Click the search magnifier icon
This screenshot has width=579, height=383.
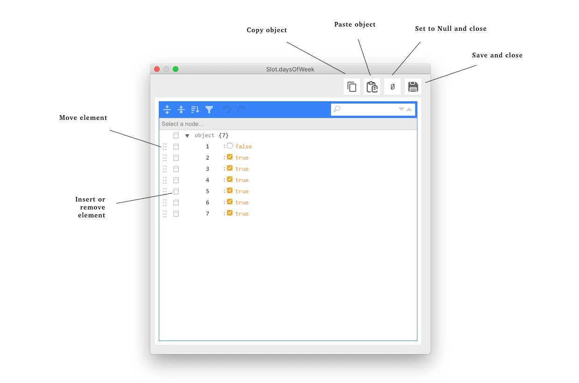[337, 109]
